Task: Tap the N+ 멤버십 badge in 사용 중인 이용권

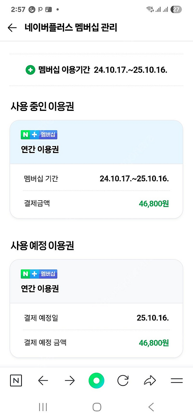Action: 39,135
